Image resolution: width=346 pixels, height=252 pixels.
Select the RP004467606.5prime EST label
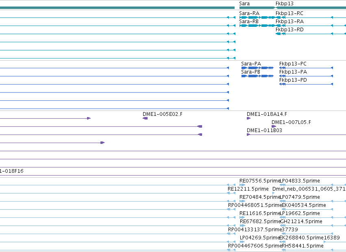(x=255, y=246)
